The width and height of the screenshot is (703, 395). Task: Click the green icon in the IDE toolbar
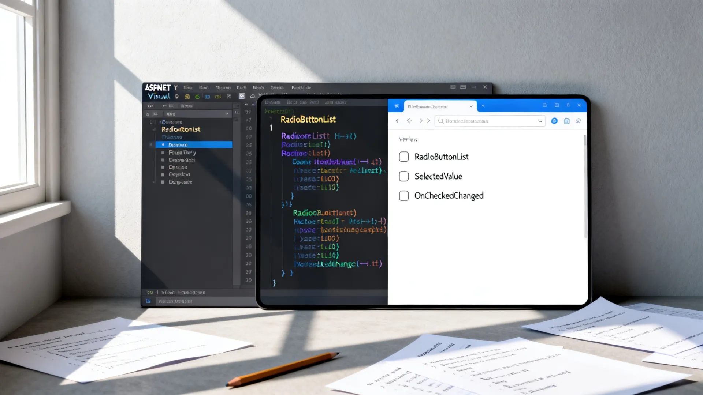(x=197, y=97)
